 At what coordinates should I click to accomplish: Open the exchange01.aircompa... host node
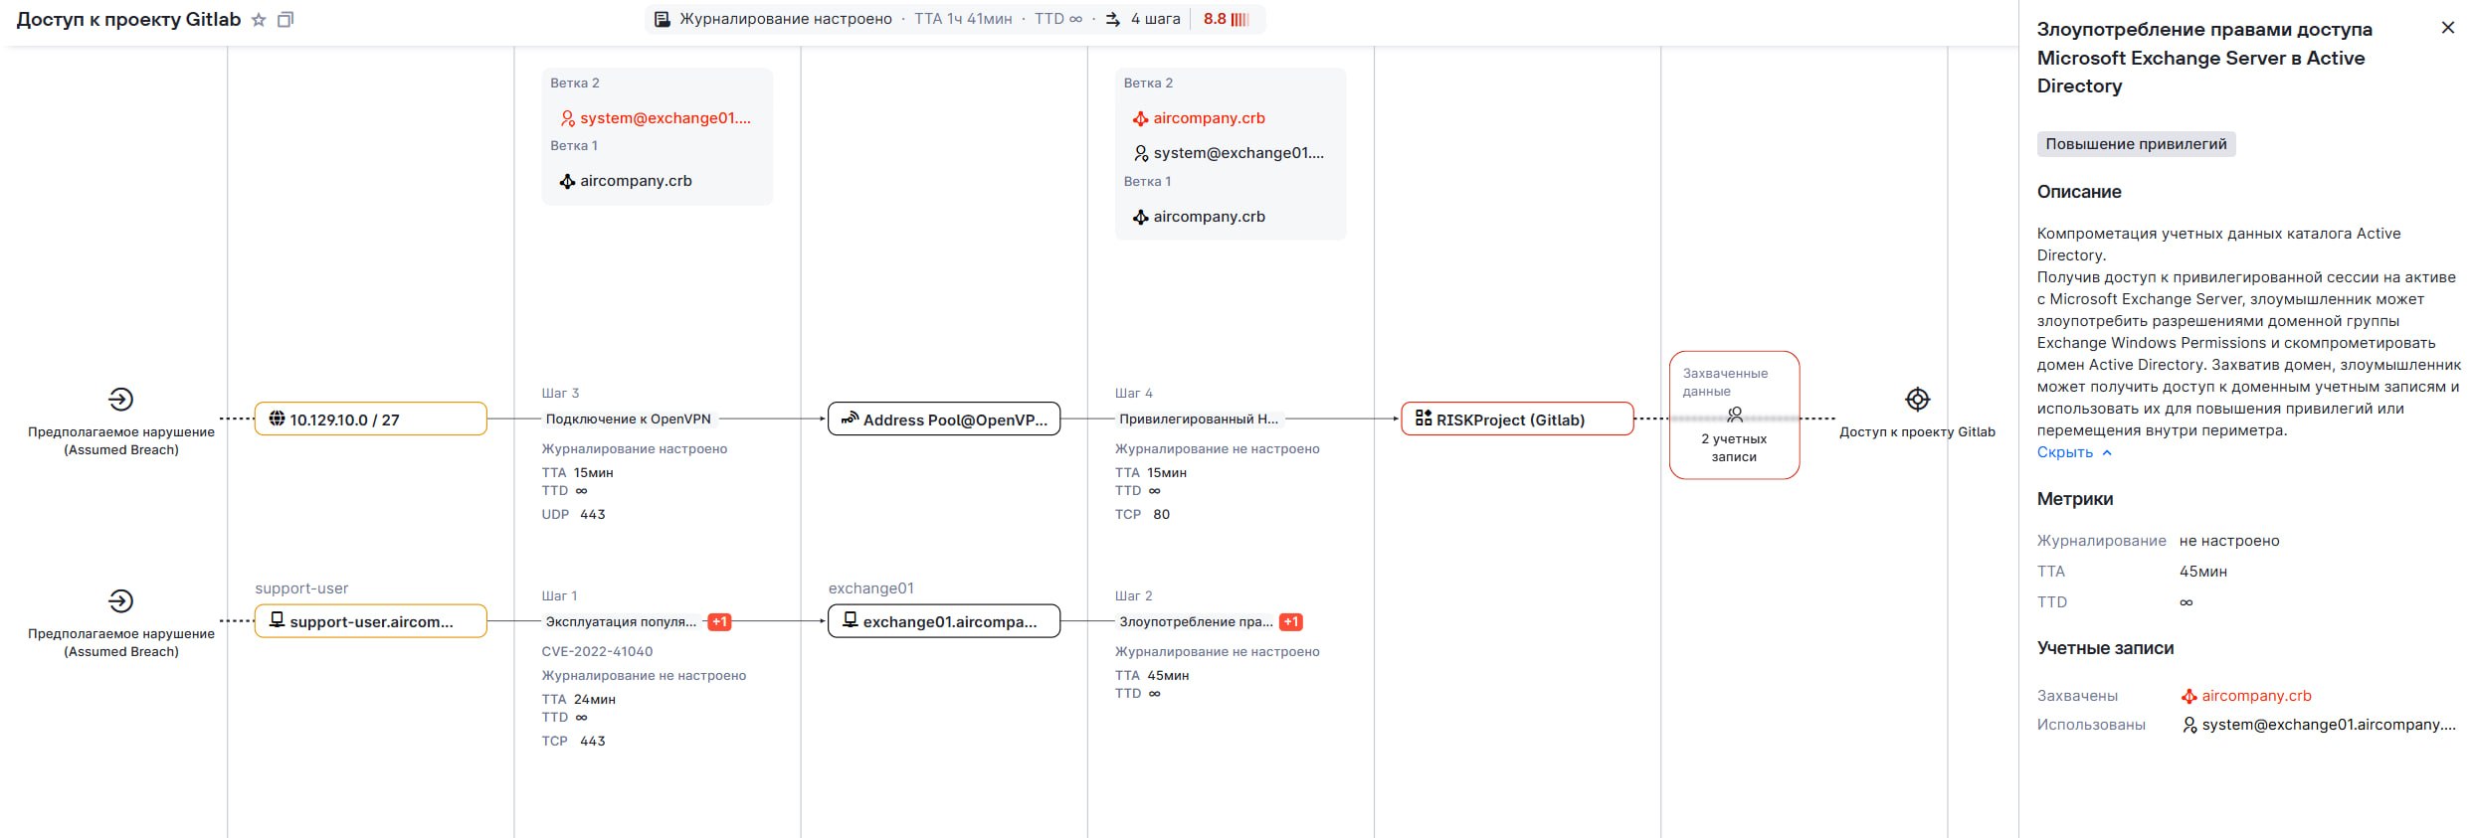click(944, 621)
